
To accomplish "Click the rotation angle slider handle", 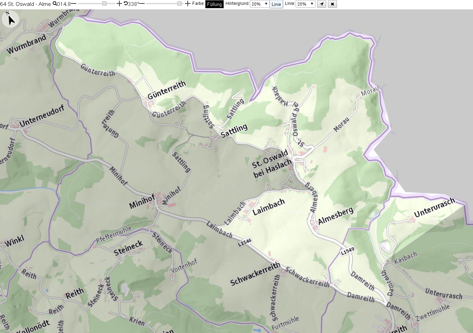I will (179, 3).
